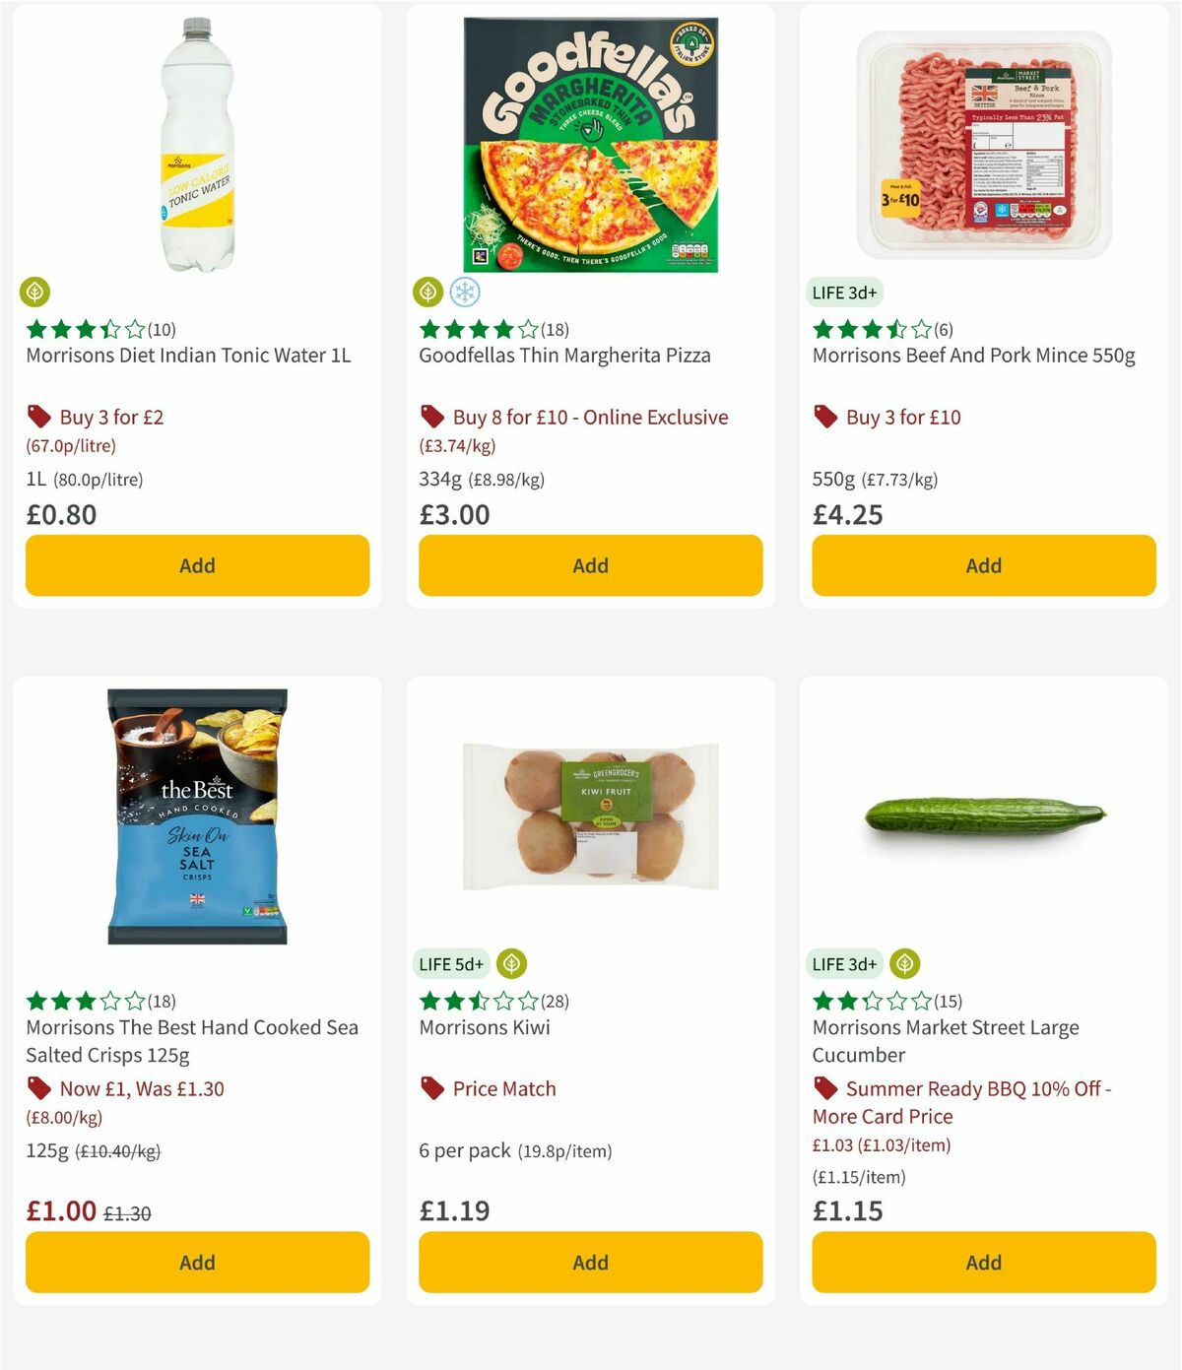Open the "Buy 3 for £2" tonic water offer

pyautogui.click(x=111, y=417)
